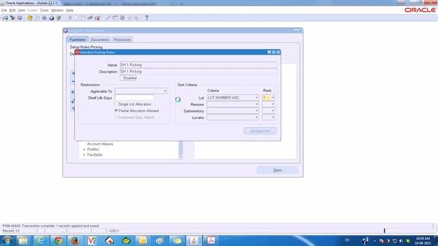Screen dimensions: 438x246
Task: Open the Tools menu
Action: (44, 10)
